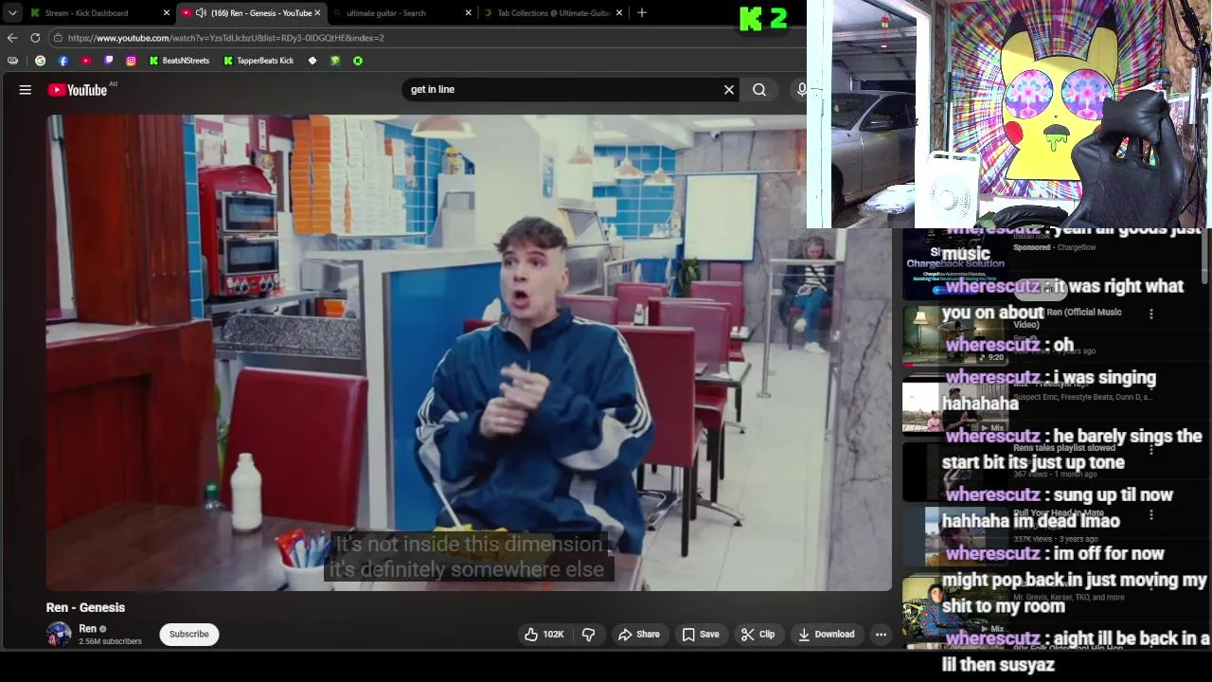1212x682 pixels.
Task: Click the YouTube search magnifier button
Action: 759,90
